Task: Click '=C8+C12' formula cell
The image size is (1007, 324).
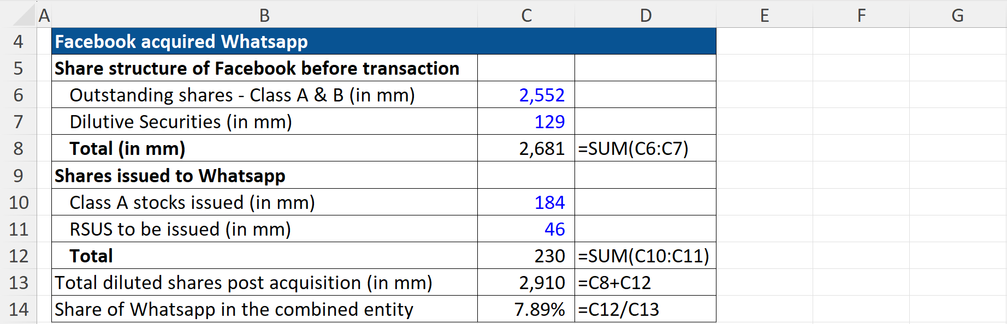Action: click(x=645, y=283)
